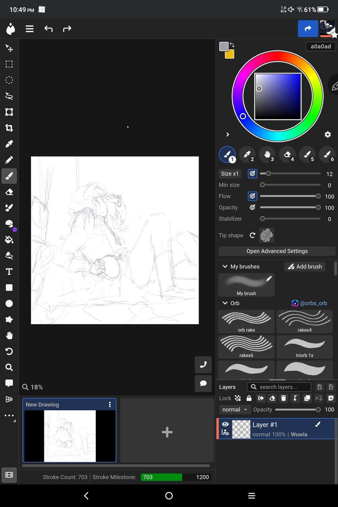This screenshot has width=338, height=507.
Task: Select the Crop tool
Action: coord(9,128)
